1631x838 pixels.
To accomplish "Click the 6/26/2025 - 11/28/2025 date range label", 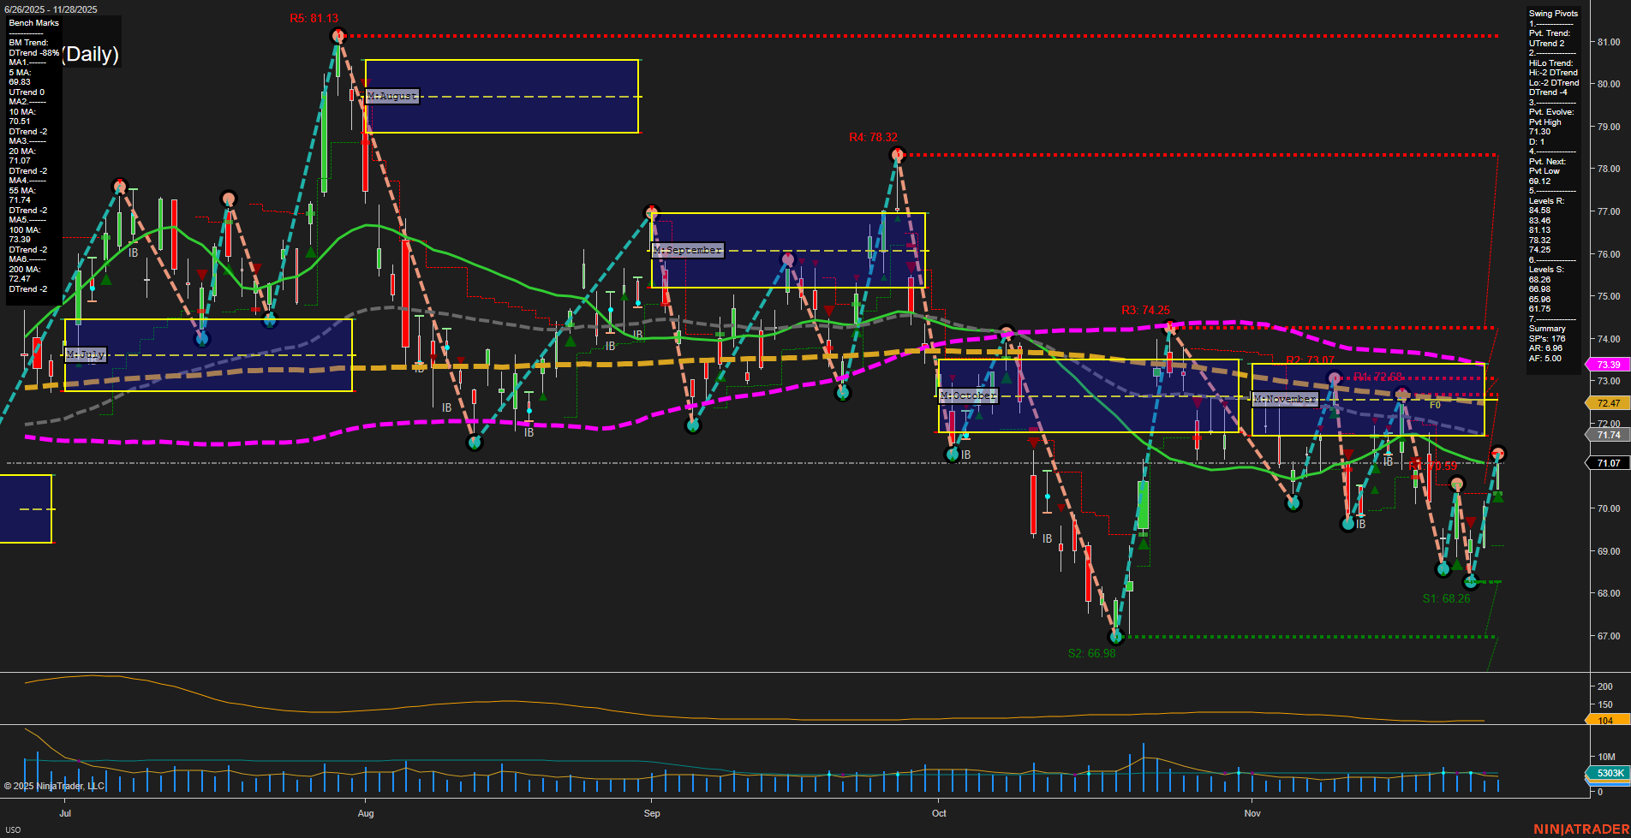I will pyautogui.click(x=51, y=8).
